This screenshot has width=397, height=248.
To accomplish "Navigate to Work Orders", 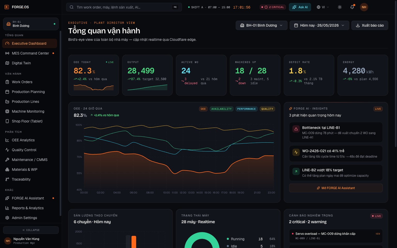I will tap(29, 82).
